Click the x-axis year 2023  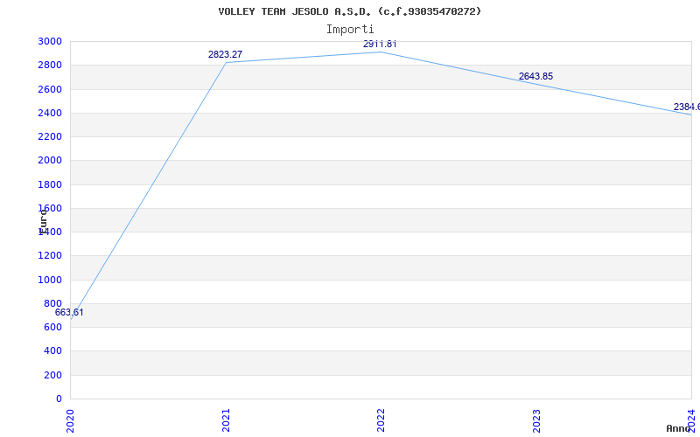click(x=536, y=420)
